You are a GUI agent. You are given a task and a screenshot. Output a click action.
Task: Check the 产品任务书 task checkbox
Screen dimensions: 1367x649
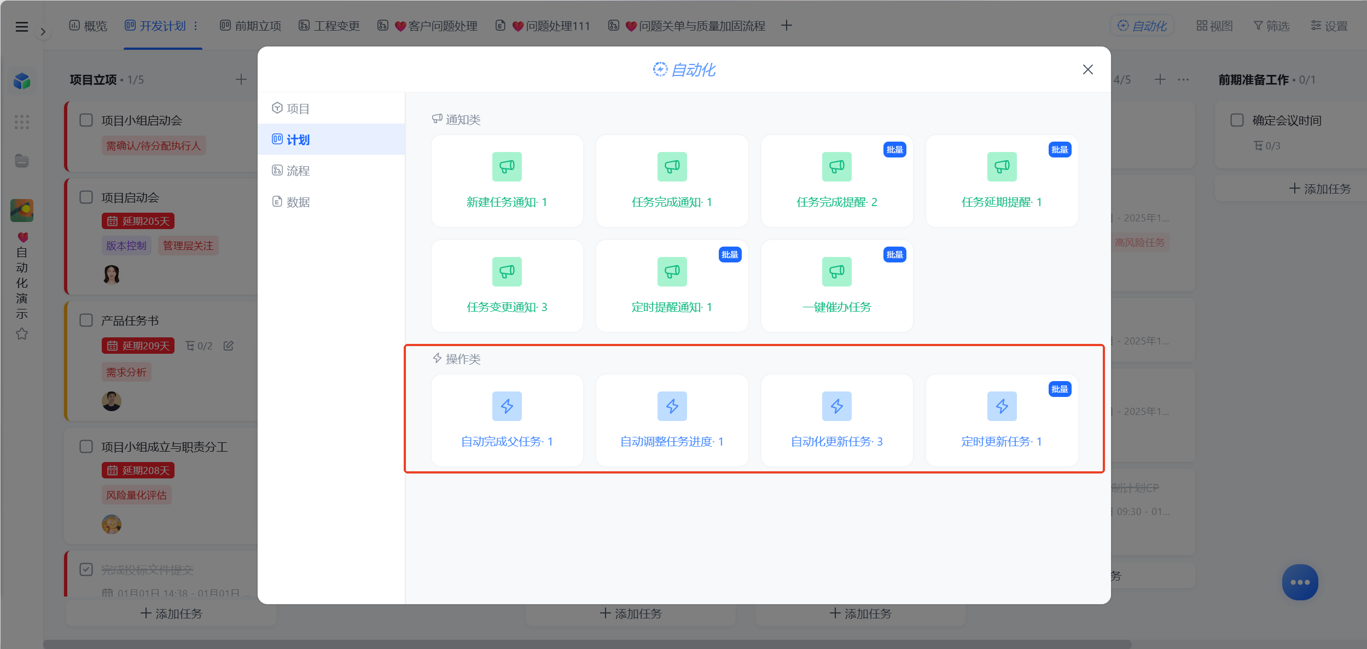tap(86, 320)
